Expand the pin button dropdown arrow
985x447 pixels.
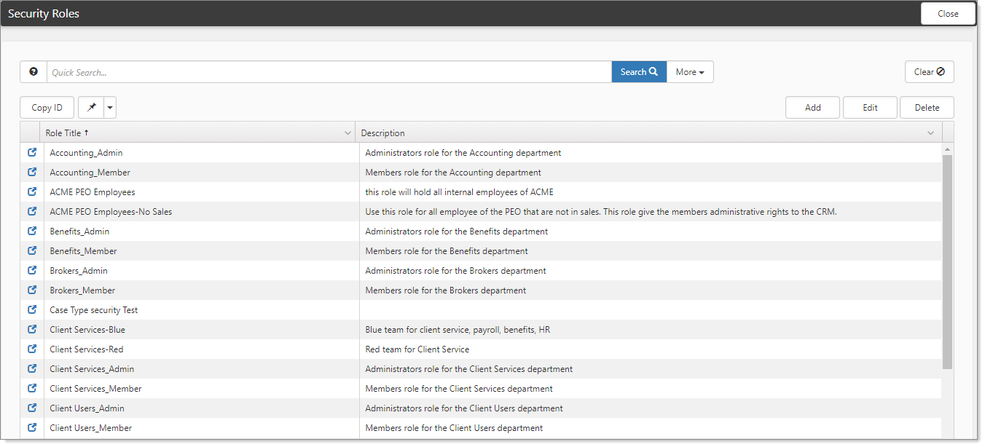110,108
